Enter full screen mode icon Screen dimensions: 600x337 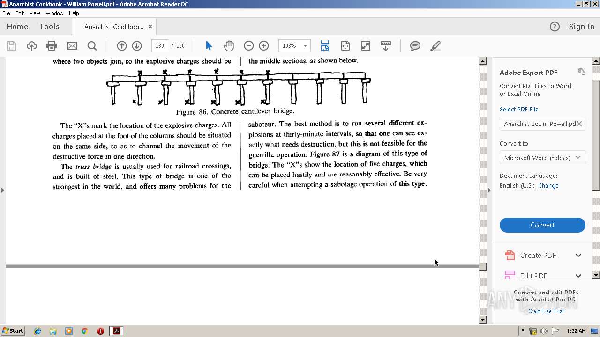(365, 46)
